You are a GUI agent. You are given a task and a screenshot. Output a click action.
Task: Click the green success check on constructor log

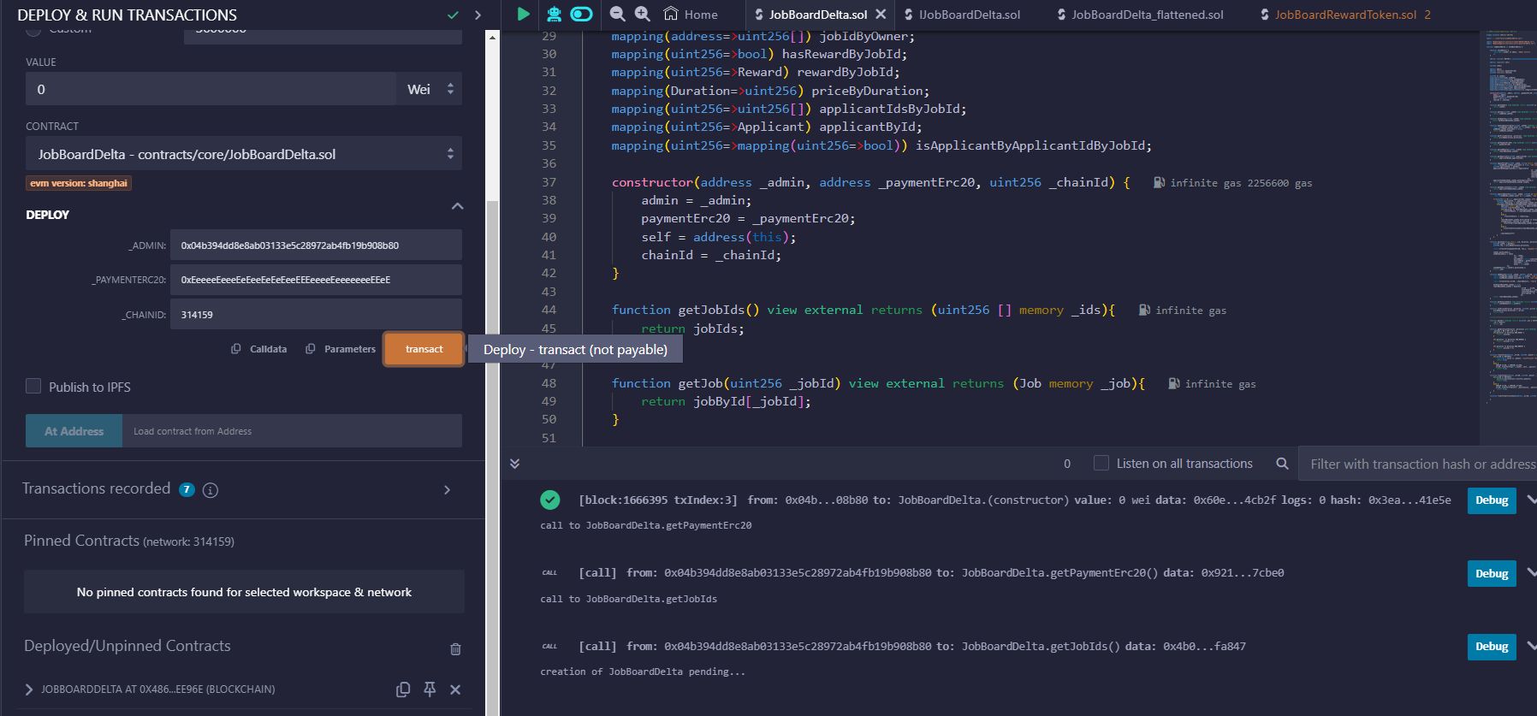tap(550, 500)
